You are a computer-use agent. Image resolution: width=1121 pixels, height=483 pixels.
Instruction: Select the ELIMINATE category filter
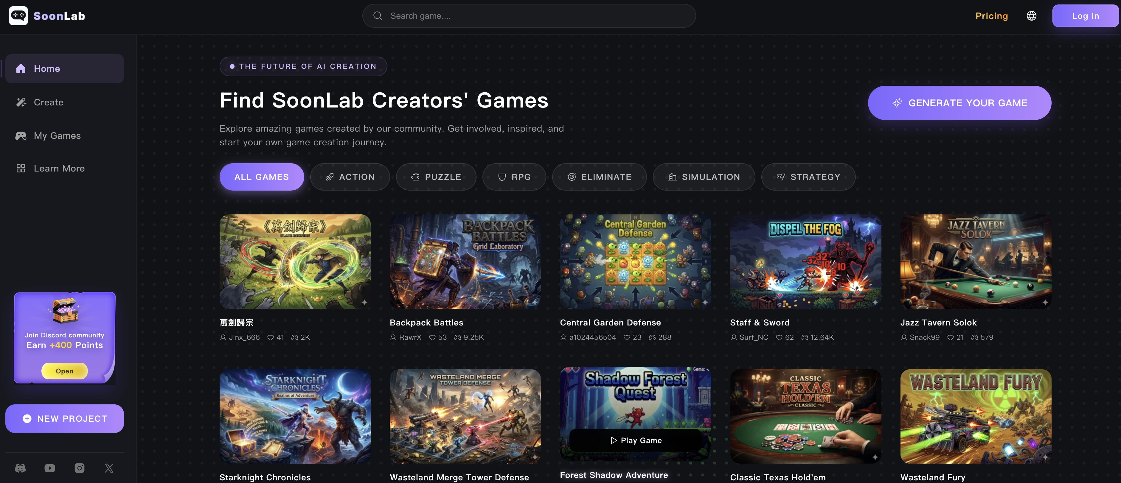tap(599, 177)
